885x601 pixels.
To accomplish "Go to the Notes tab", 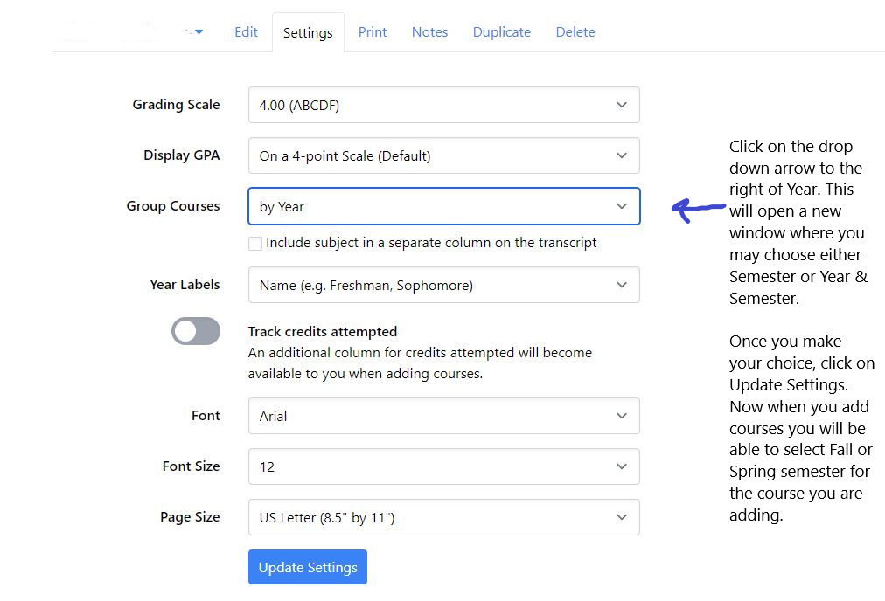I will coord(429,32).
